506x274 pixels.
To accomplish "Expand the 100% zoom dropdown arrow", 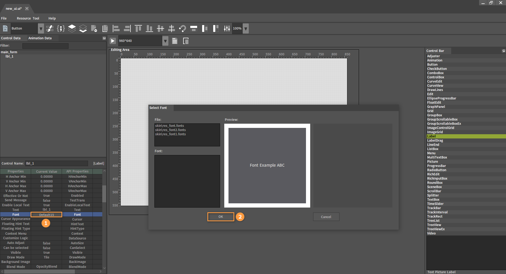I will point(246,28).
